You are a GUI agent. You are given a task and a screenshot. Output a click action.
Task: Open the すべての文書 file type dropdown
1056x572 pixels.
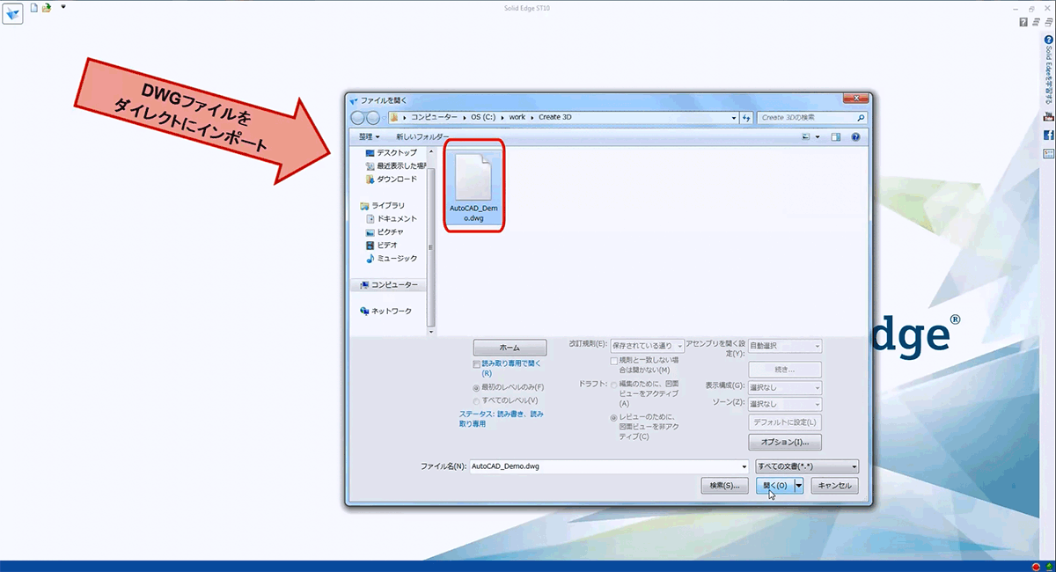click(805, 466)
